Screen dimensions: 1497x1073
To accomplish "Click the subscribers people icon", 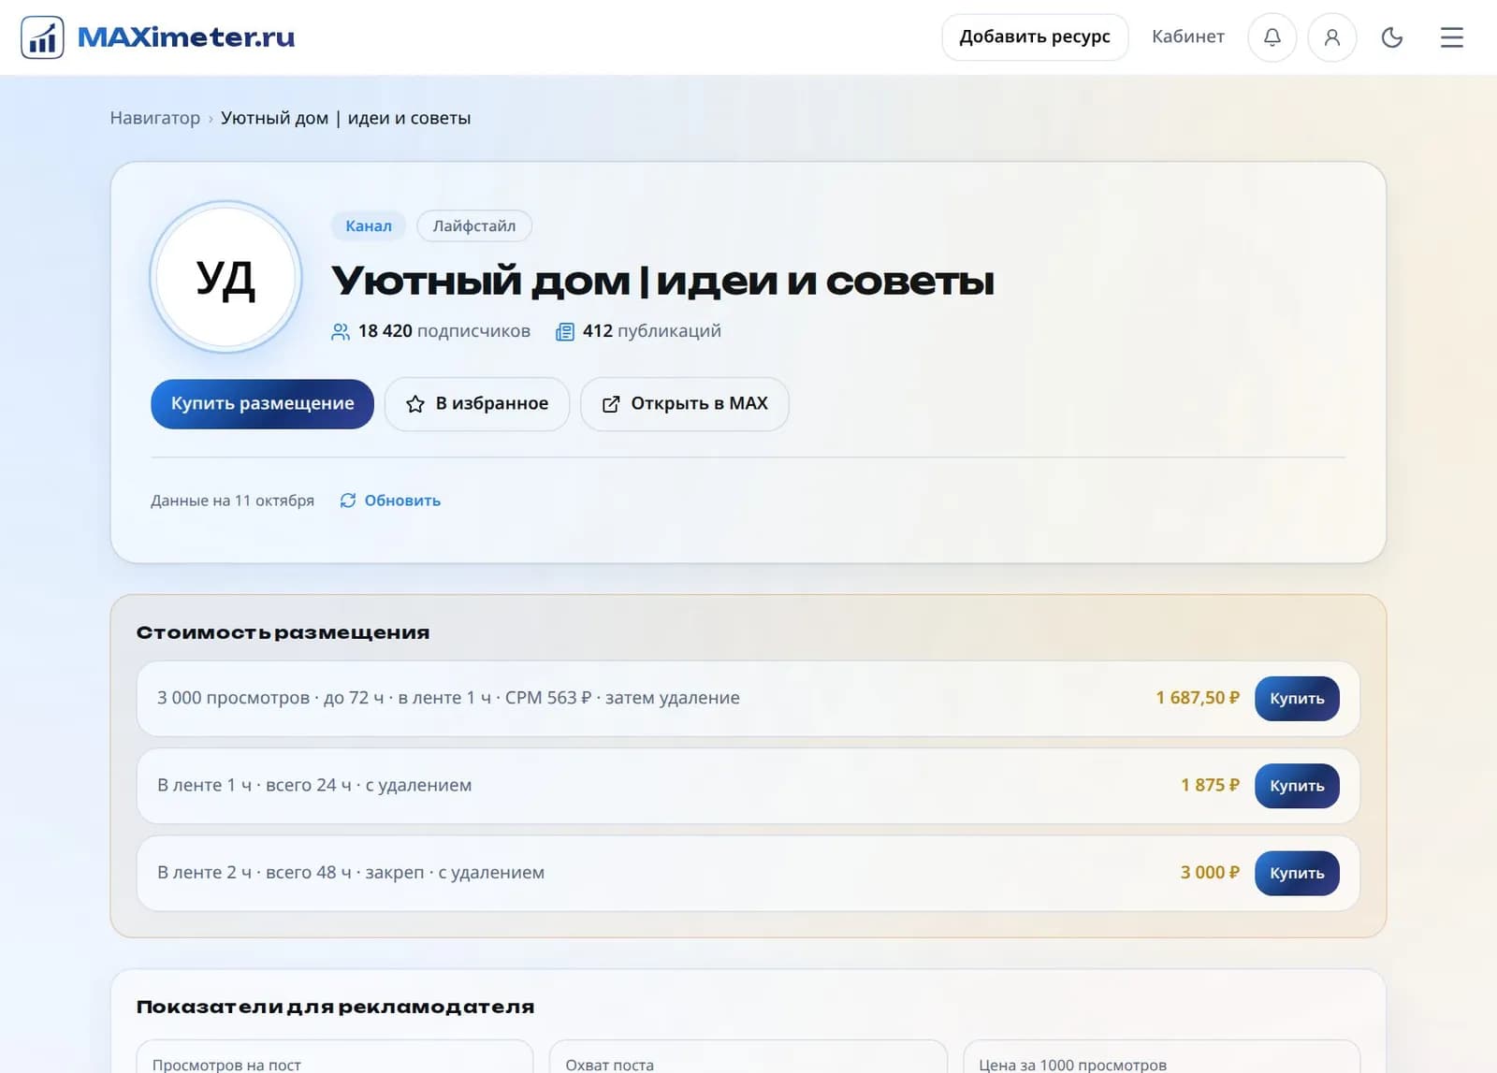I will click(341, 331).
